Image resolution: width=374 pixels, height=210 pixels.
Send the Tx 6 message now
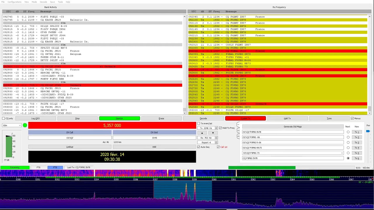click(x=357, y=158)
